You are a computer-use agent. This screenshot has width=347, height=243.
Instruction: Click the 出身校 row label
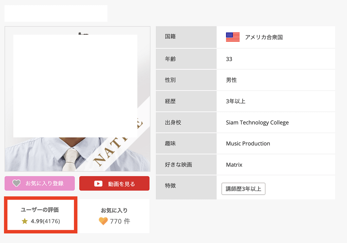173,122
